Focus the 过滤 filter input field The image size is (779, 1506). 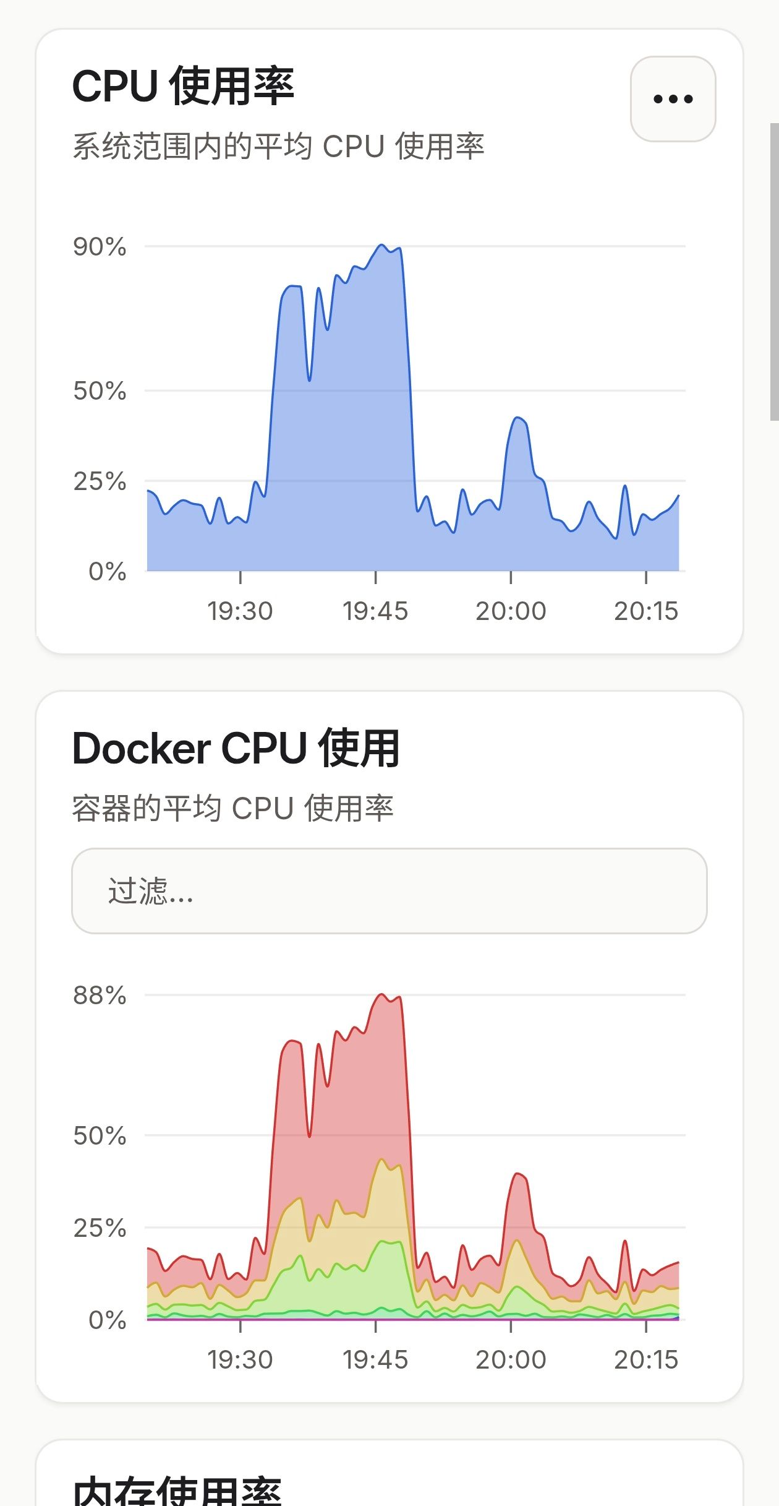(x=389, y=891)
